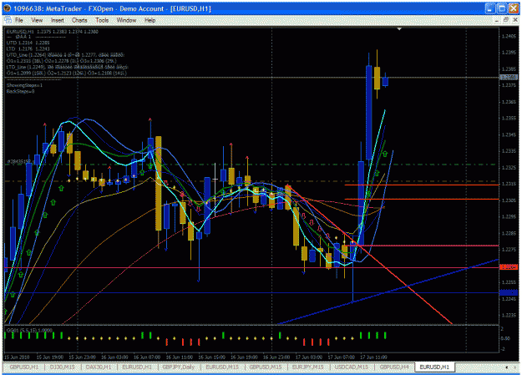Image resolution: width=522 pixels, height=375 pixels.
Task: Click the 1.2295 value on price scale
Action: [x=509, y=217]
